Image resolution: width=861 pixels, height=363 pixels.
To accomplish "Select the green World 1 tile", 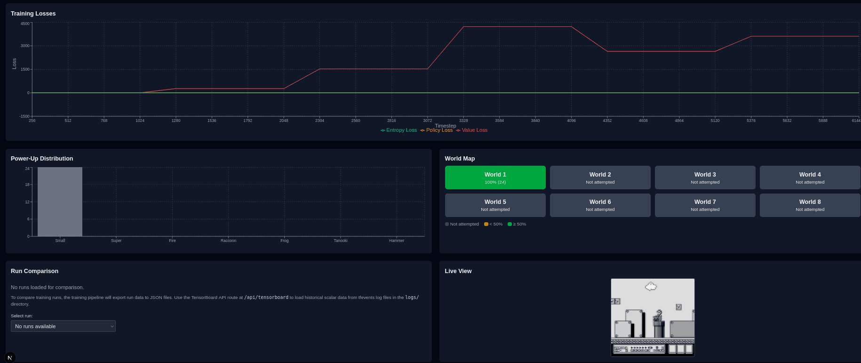I will 495,177.
